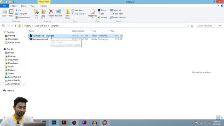Screen dimensions: 224x126
Task: Click Edit in the Open group
Action: pyautogui.click(x=101, y=14)
